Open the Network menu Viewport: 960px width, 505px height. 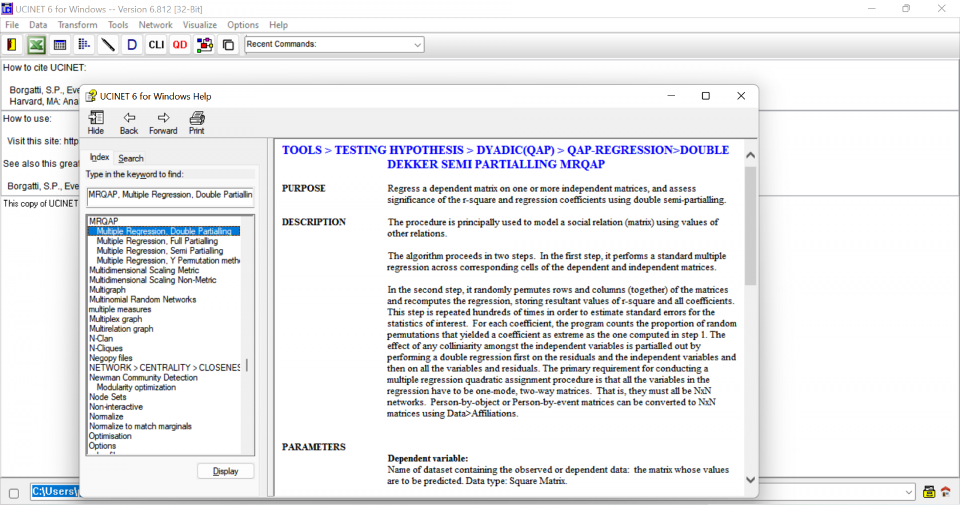click(156, 25)
